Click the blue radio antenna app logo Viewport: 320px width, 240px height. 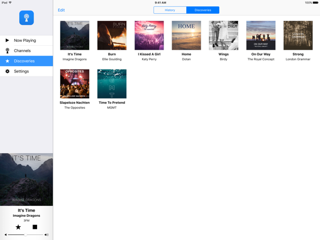coord(26,18)
